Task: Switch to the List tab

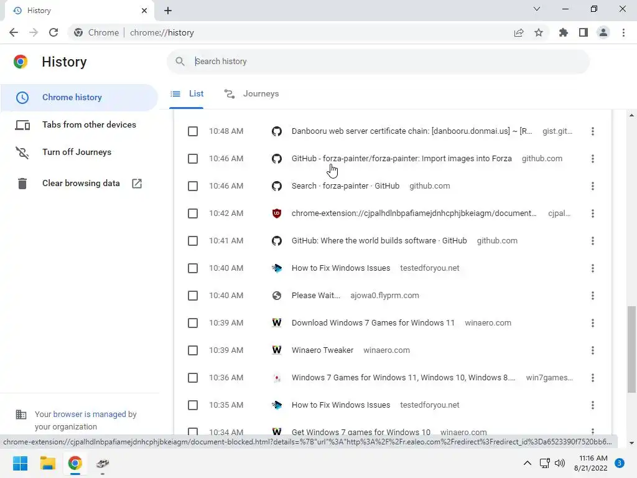Action: pyautogui.click(x=187, y=94)
